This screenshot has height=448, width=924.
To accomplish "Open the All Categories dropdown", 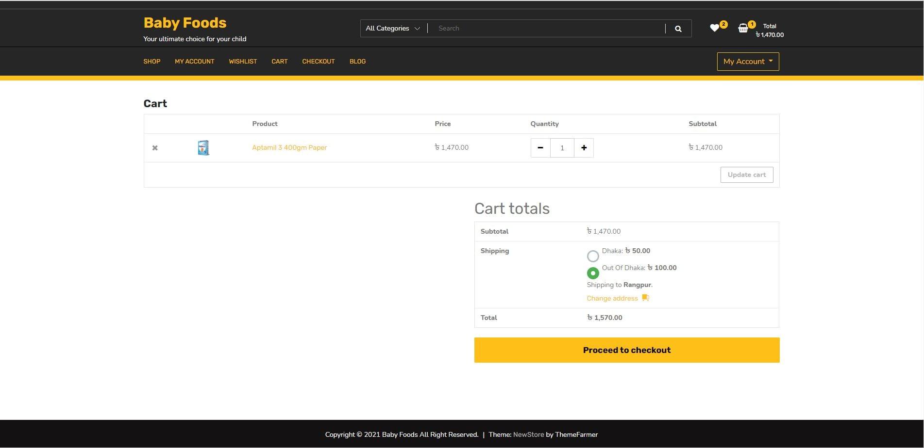I will (392, 28).
